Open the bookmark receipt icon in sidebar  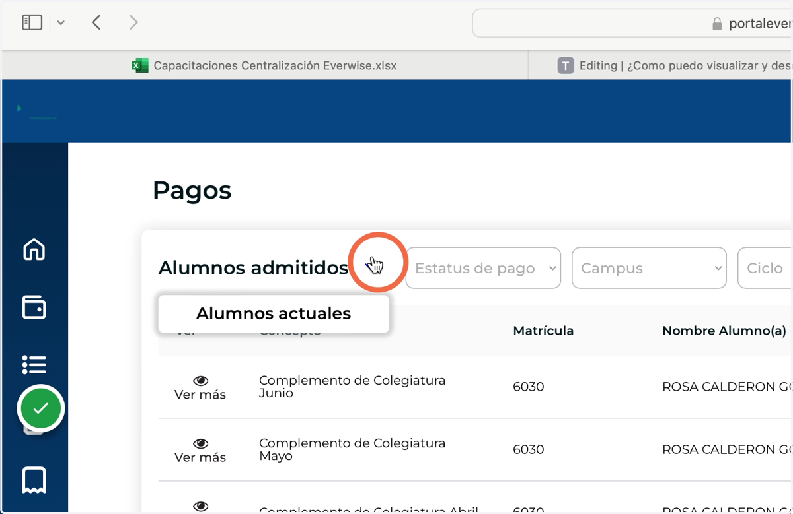click(x=34, y=480)
